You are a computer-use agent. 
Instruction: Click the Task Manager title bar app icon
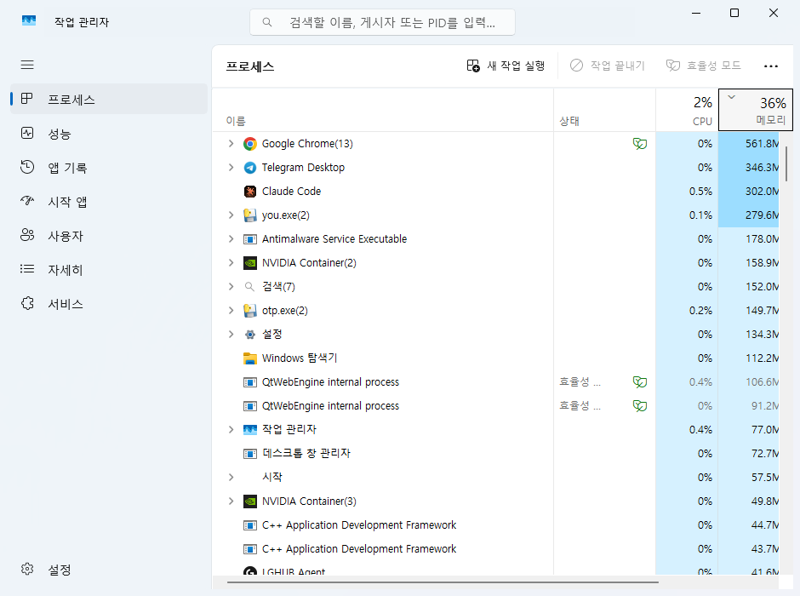[x=29, y=21]
